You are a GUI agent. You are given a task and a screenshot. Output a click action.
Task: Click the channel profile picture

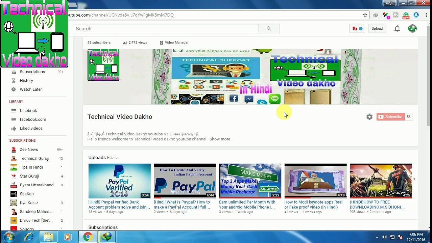click(x=103, y=65)
